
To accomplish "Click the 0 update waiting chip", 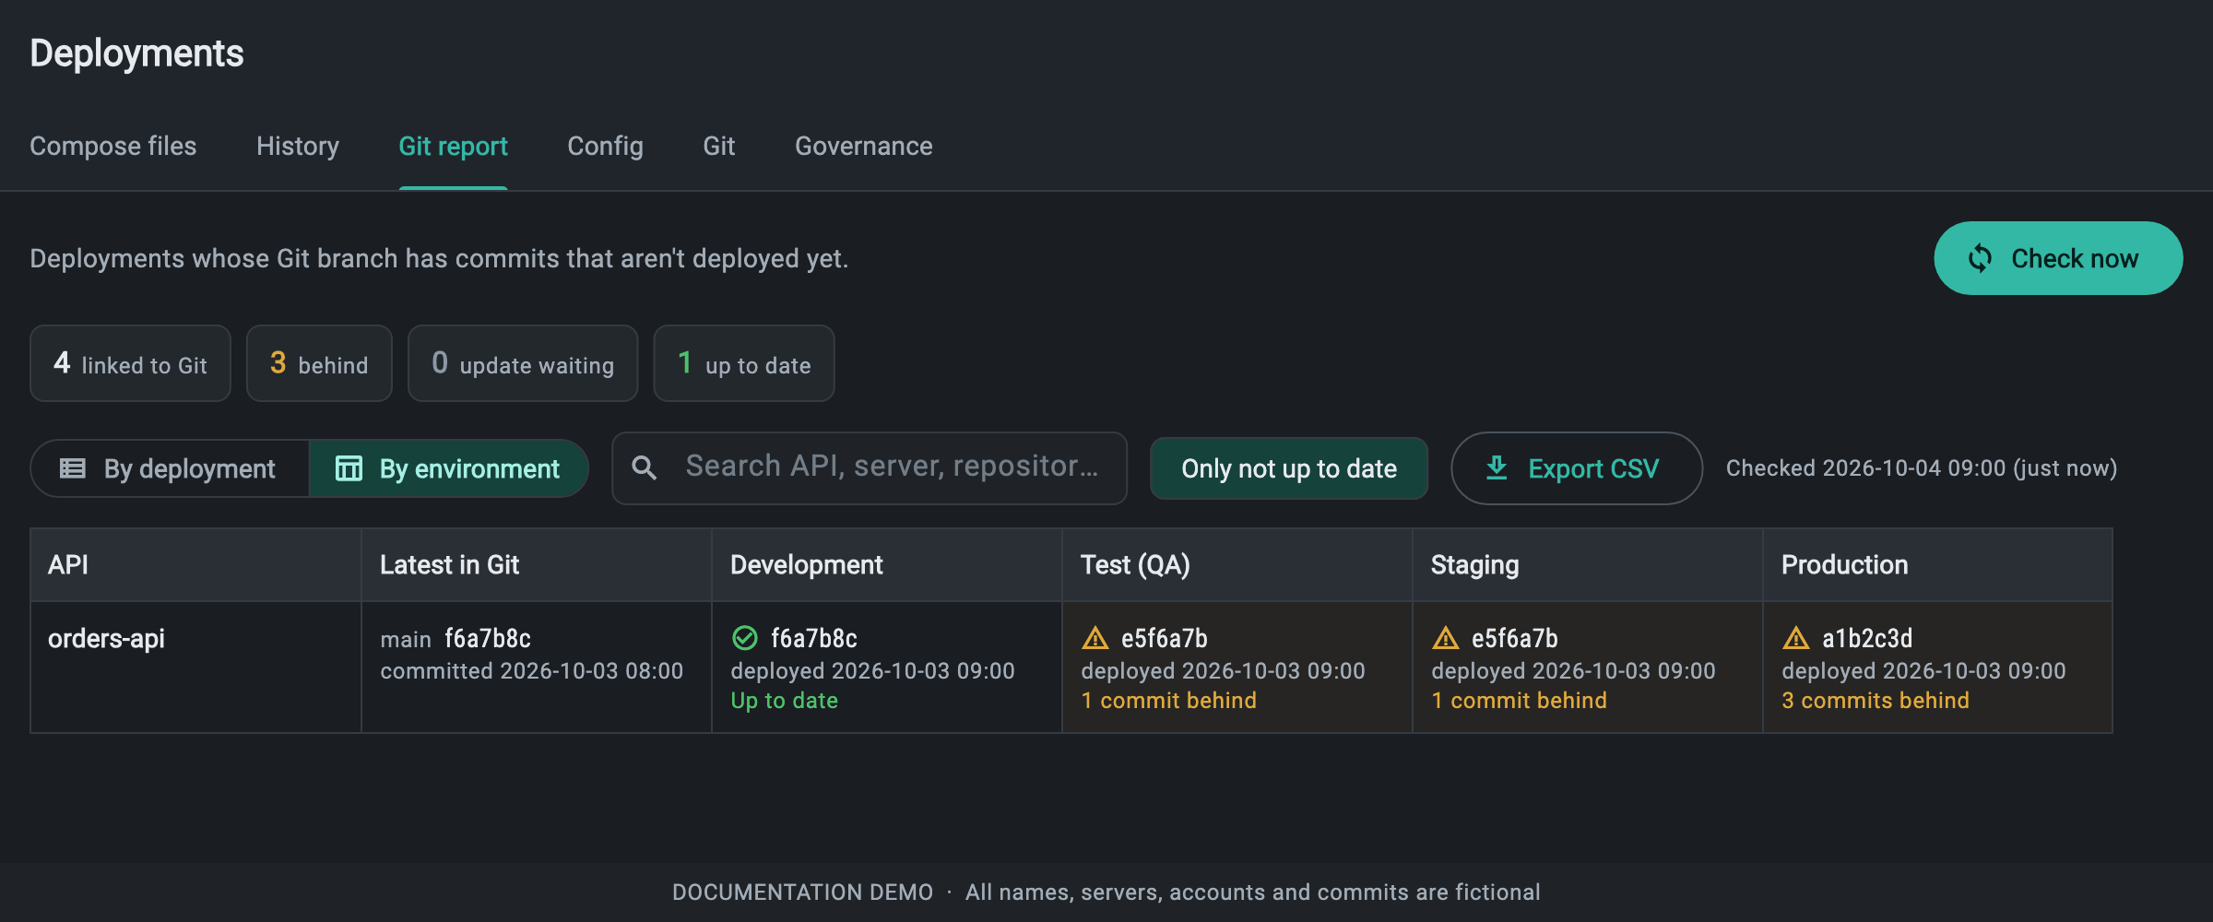I will click(523, 363).
